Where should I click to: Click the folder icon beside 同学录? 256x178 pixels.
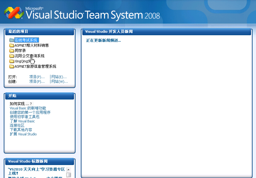pos(11,50)
